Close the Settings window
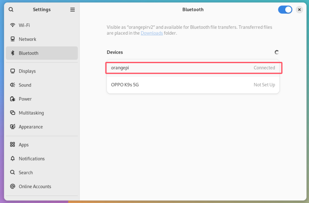Viewport: 309px width, 203px height. click(x=299, y=10)
